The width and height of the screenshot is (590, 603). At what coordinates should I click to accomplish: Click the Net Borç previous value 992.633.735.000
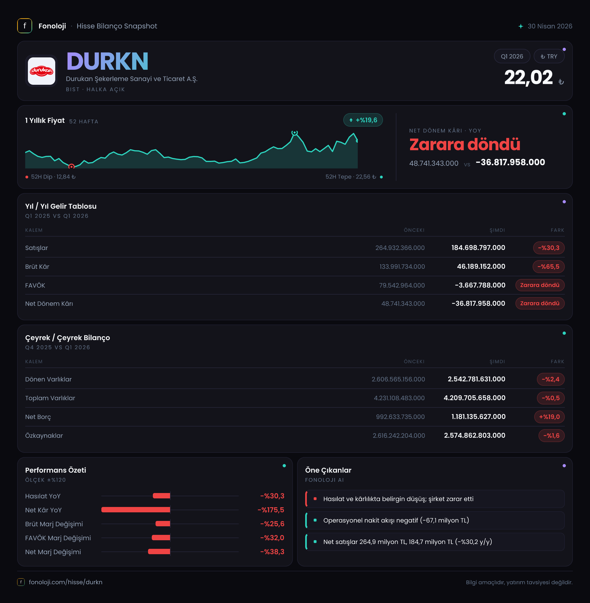pos(400,417)
